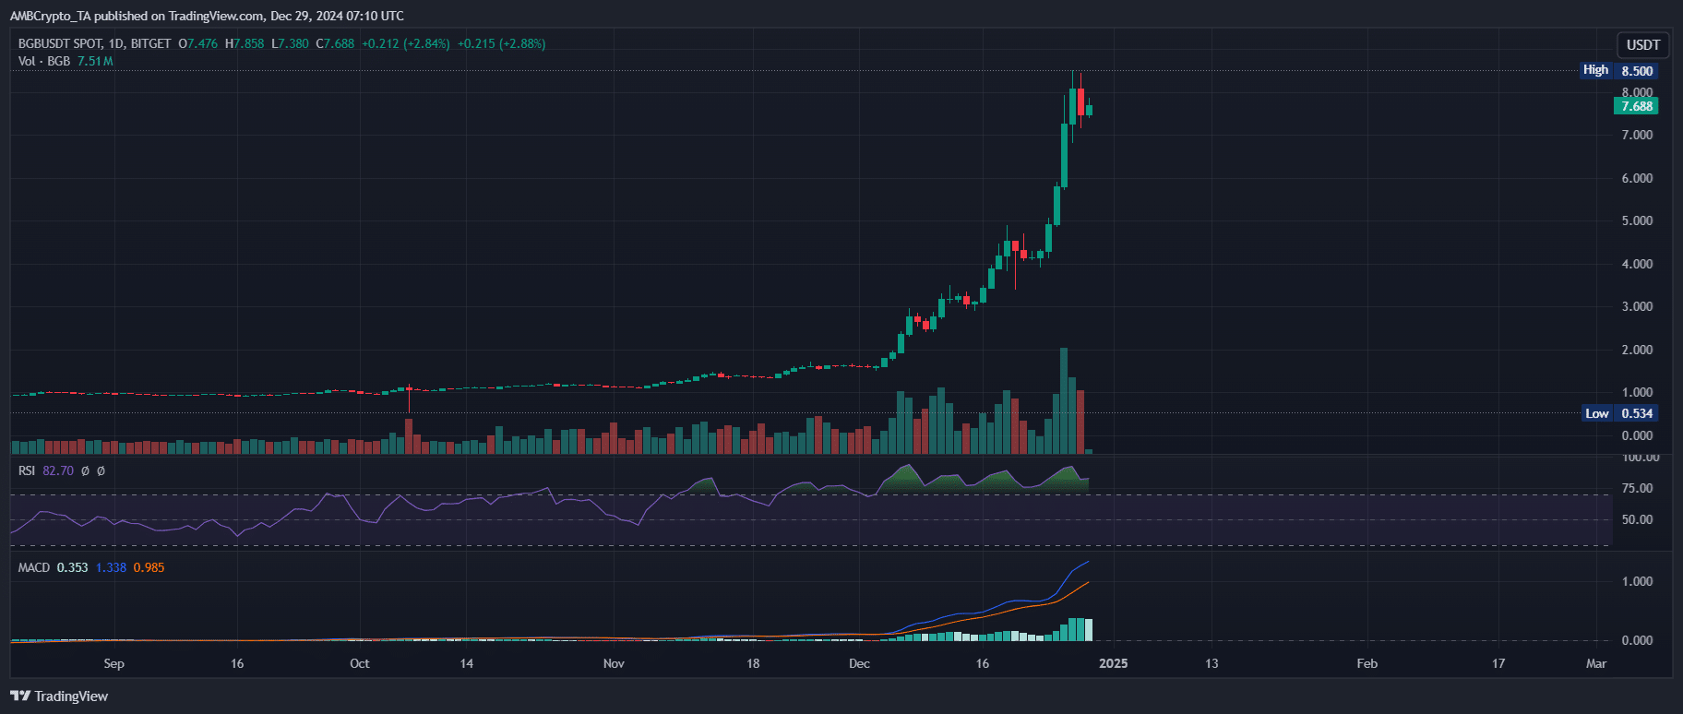Viewport: 1683px width, 714px height.
Task: Click the High 8.500 price label
Action: tap(1620, 70)
